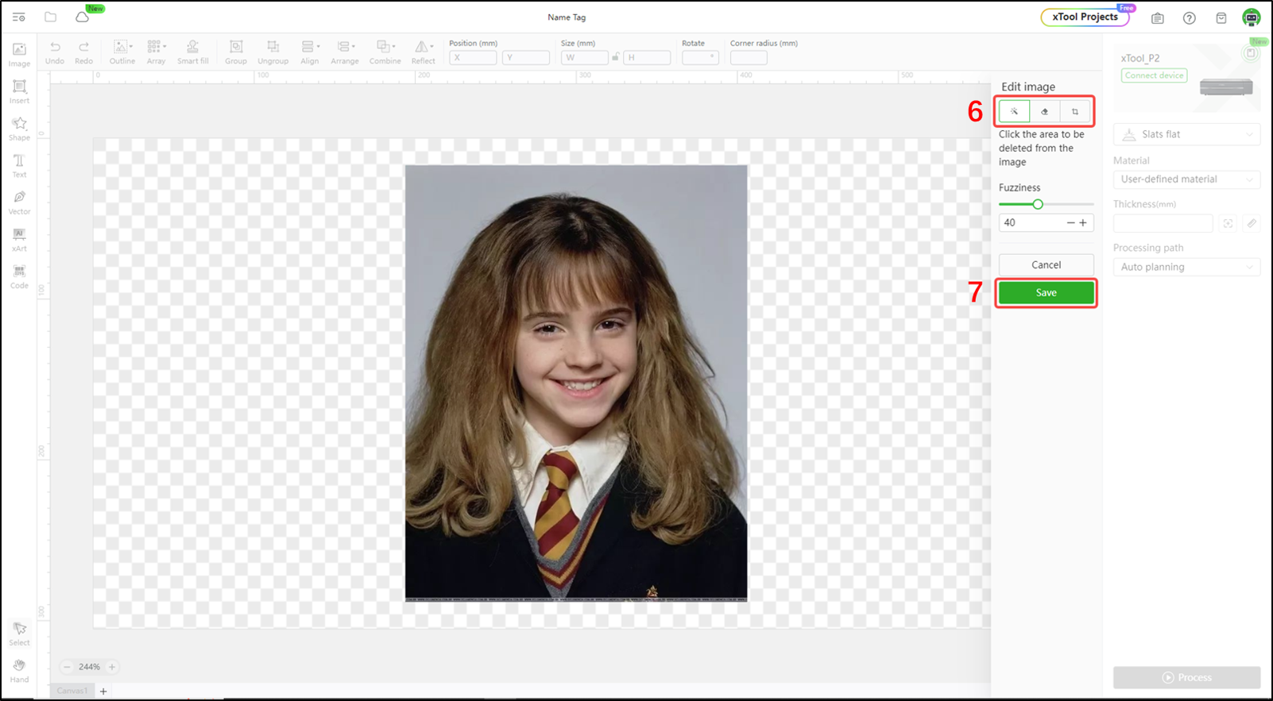The width and height of the screenshot is (1273, 701).
Task: Increase fuzziness with plus button
Action: coord(1083,223)
